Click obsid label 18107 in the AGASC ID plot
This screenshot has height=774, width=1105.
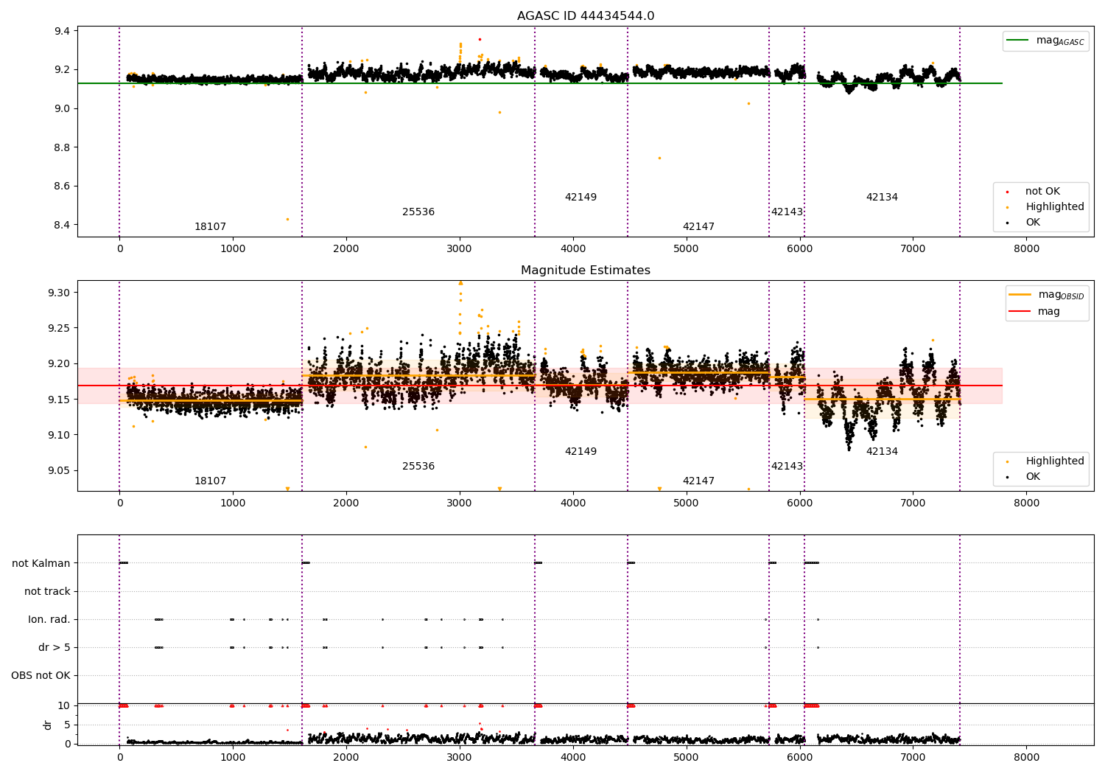pyautogui.click(x=210, y=226)
